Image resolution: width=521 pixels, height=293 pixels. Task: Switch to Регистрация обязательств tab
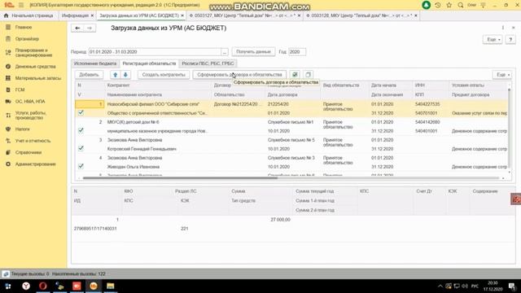click(x=149, y=63)
